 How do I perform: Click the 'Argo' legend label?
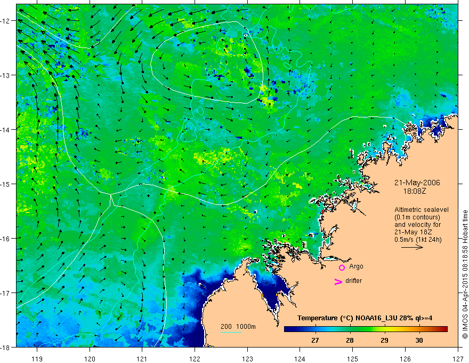[x=356, y=266]
